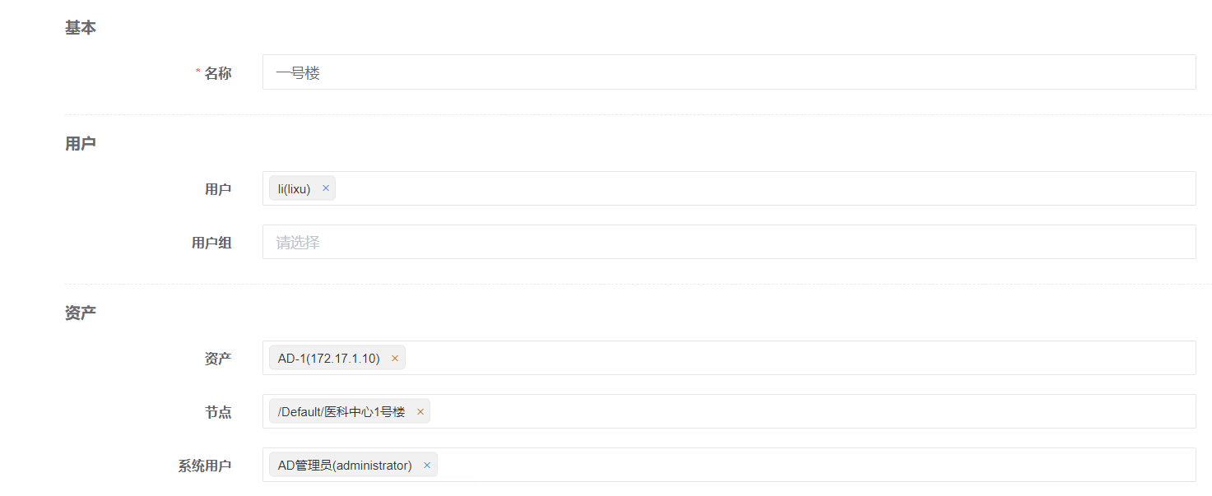Select the /Default/医科中心1号楼 tag label
The width and height of the screenshot is (1212, 496).
[341, 412]
